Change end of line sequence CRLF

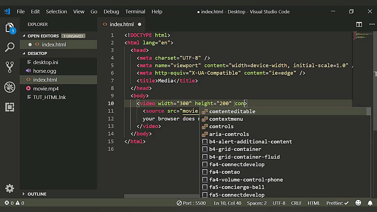pyautogui.click(x=296, y=203)
